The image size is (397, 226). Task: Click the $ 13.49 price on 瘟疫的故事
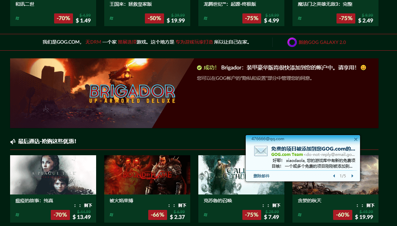coord(82,217)
